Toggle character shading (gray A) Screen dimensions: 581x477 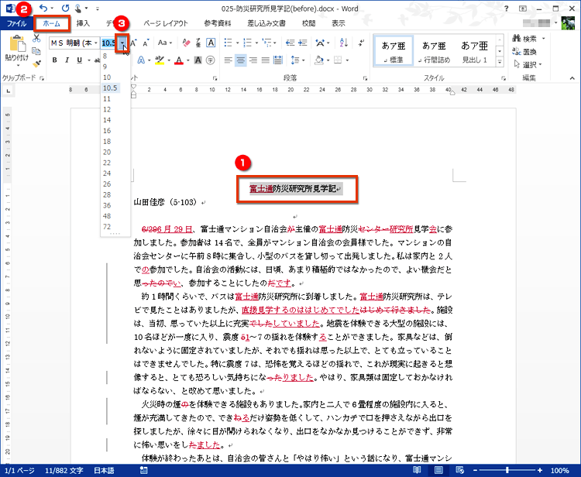[198, 60]
